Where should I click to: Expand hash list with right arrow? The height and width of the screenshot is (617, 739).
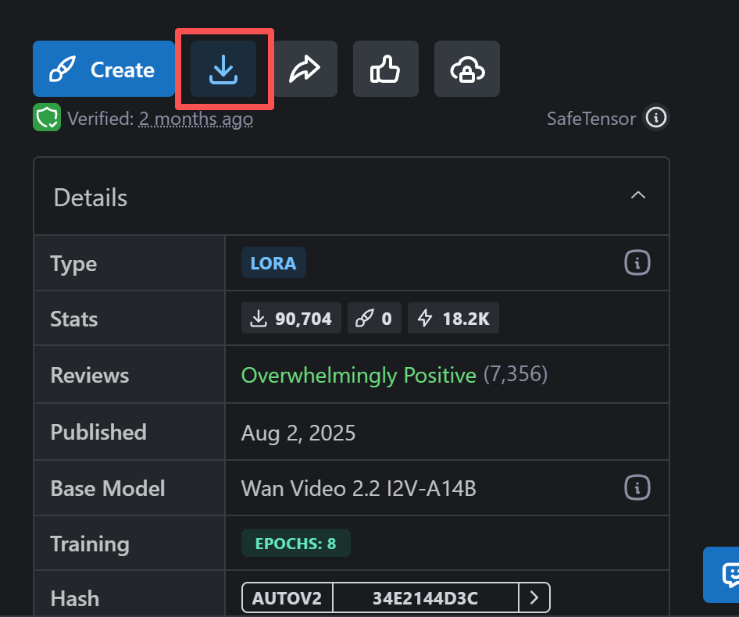534,598
